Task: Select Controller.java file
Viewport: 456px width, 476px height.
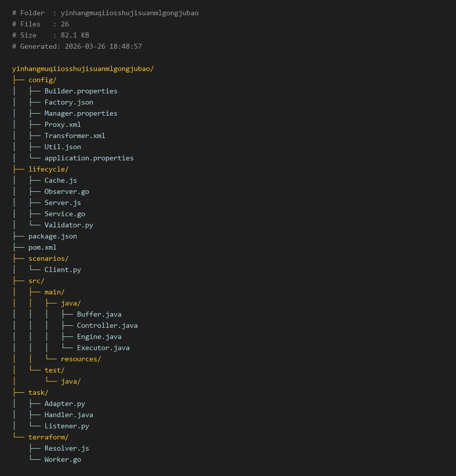Action: 107,325
